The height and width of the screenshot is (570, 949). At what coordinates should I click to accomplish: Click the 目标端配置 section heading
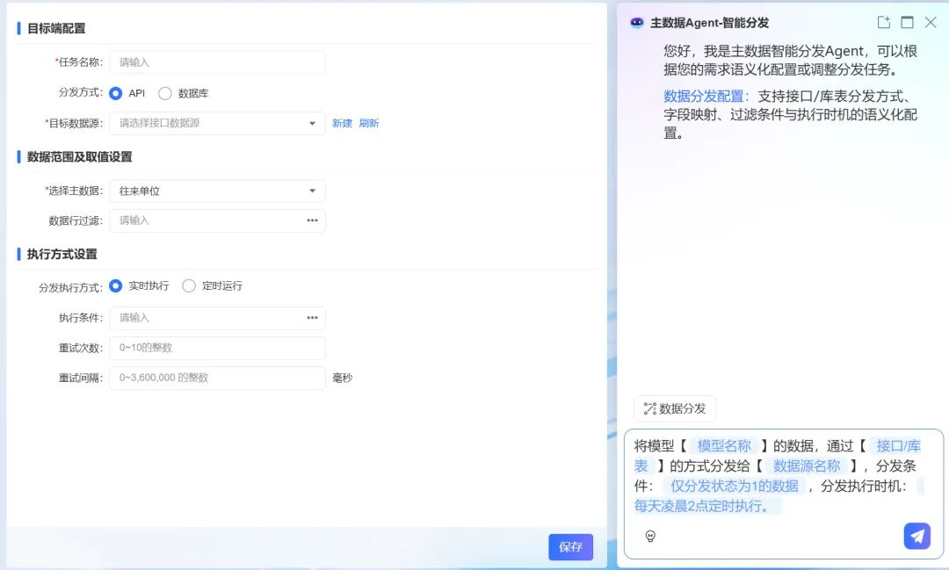(56, 28)
